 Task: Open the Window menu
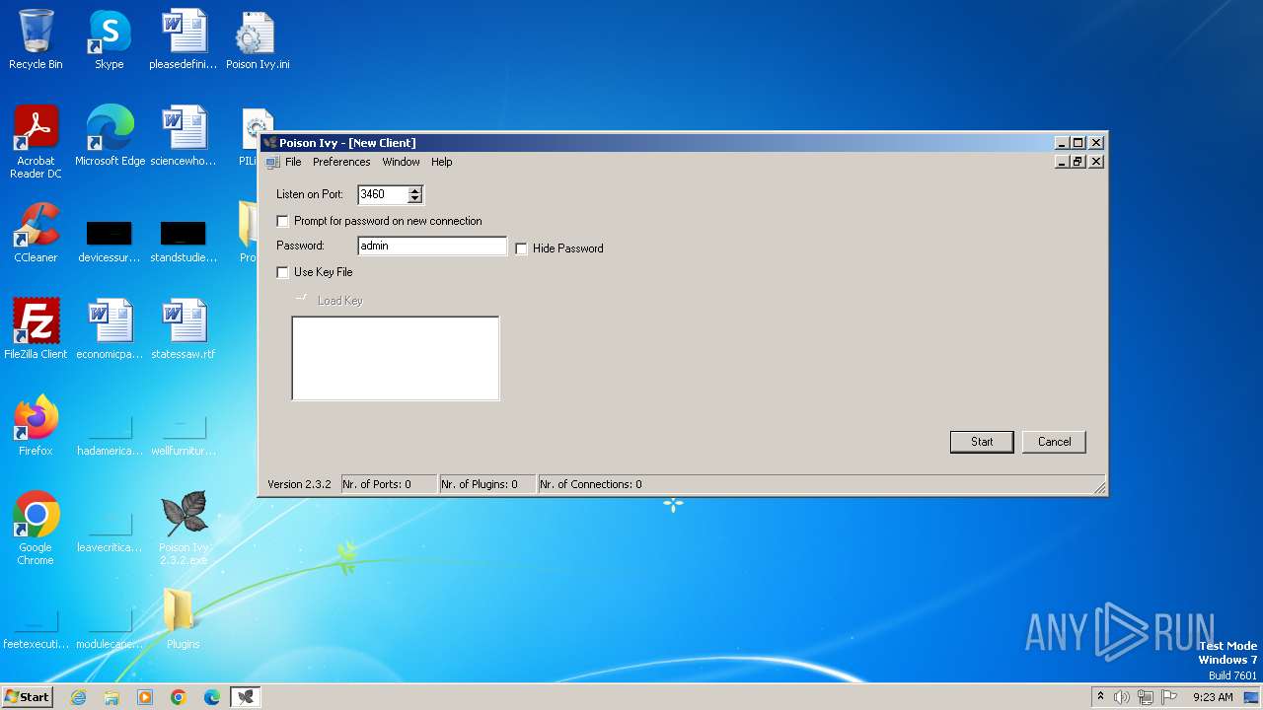401,162
